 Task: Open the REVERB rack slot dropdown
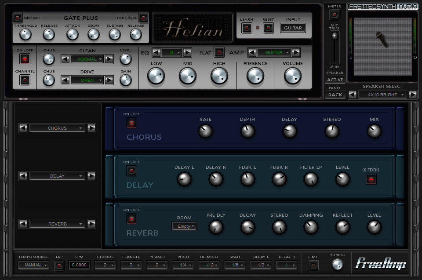(x=57, y=224)
